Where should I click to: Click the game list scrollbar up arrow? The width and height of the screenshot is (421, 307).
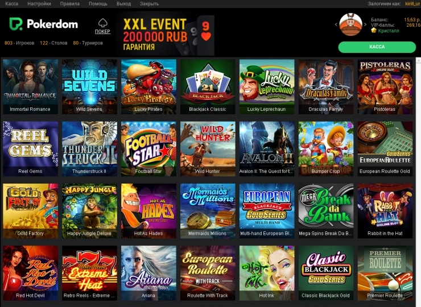coord(418,60)
